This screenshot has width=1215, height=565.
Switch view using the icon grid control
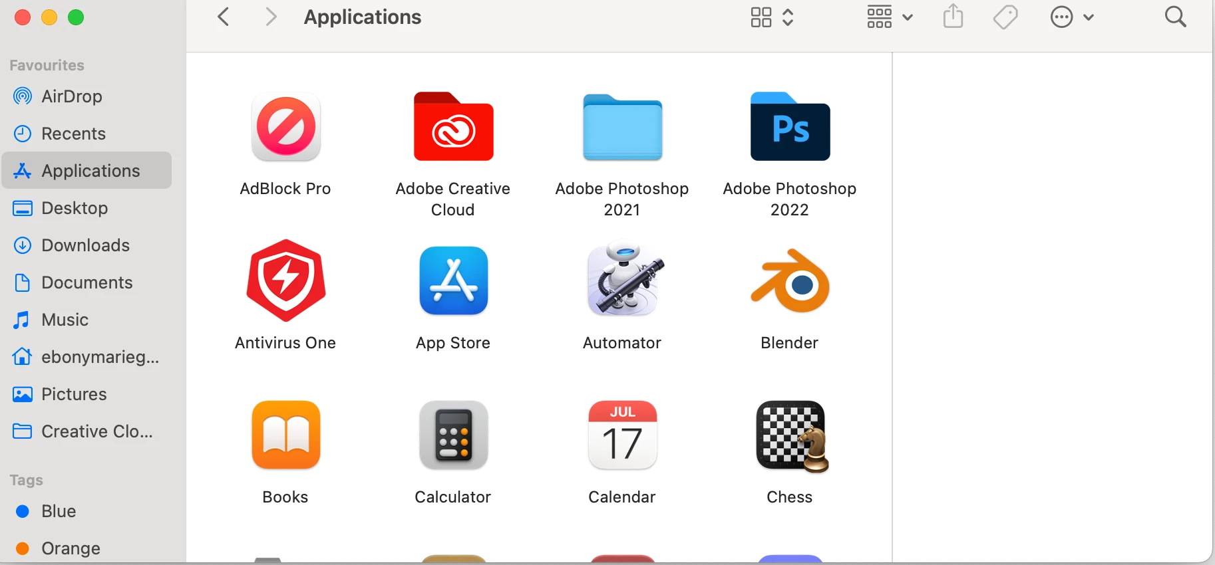[772, 17]
